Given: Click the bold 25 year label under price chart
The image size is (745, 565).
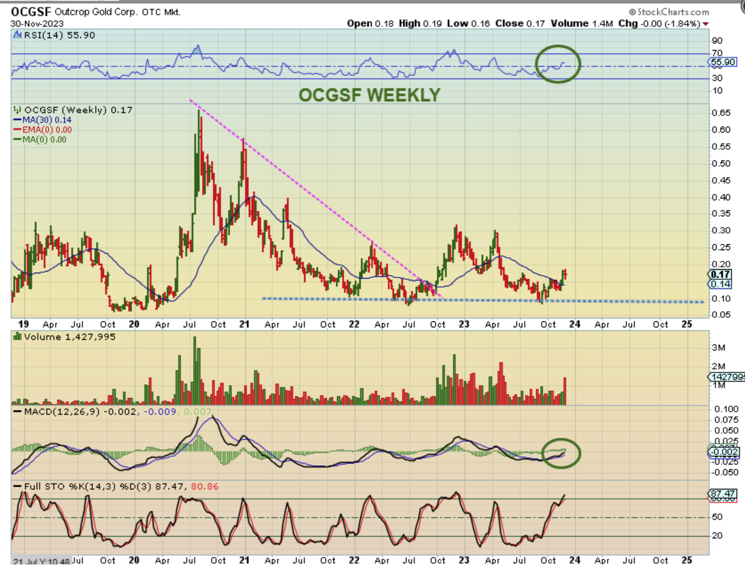Looking at the screenshot, I should pos(687,324).
